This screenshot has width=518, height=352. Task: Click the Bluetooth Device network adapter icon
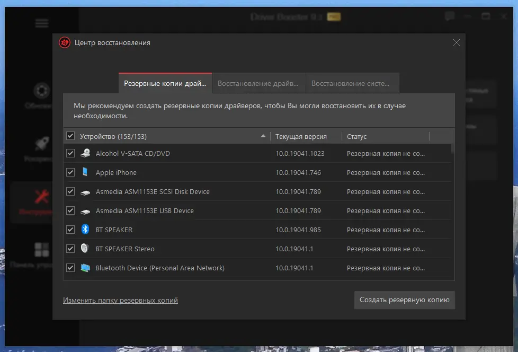click(x=85, y=268)
